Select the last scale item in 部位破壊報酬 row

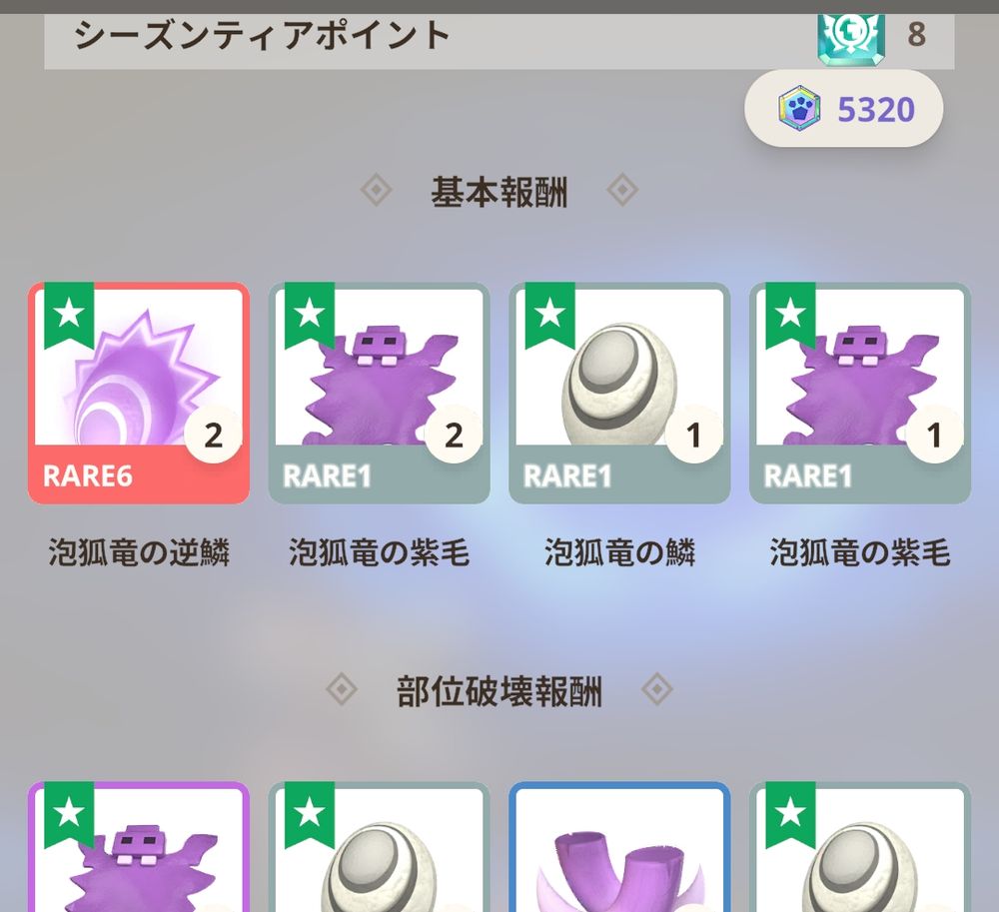point(860,847)
